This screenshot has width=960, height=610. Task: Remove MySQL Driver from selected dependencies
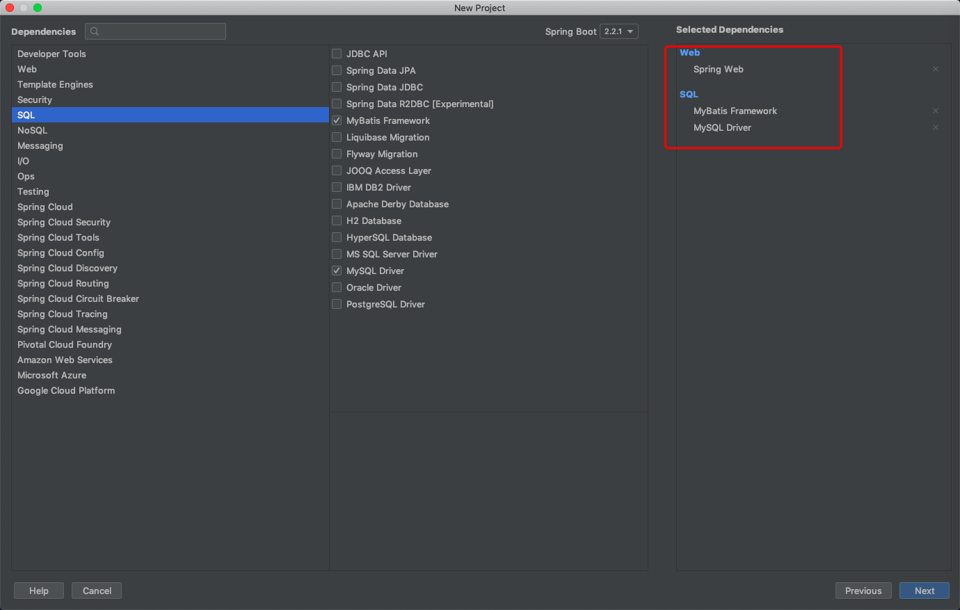(936, 127)
